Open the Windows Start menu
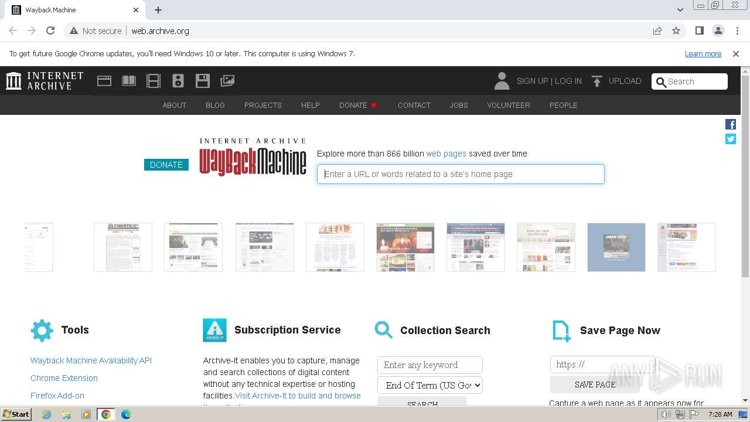This screenshot has height=422, width=750. pyautogui.click(x=16, y=414)
